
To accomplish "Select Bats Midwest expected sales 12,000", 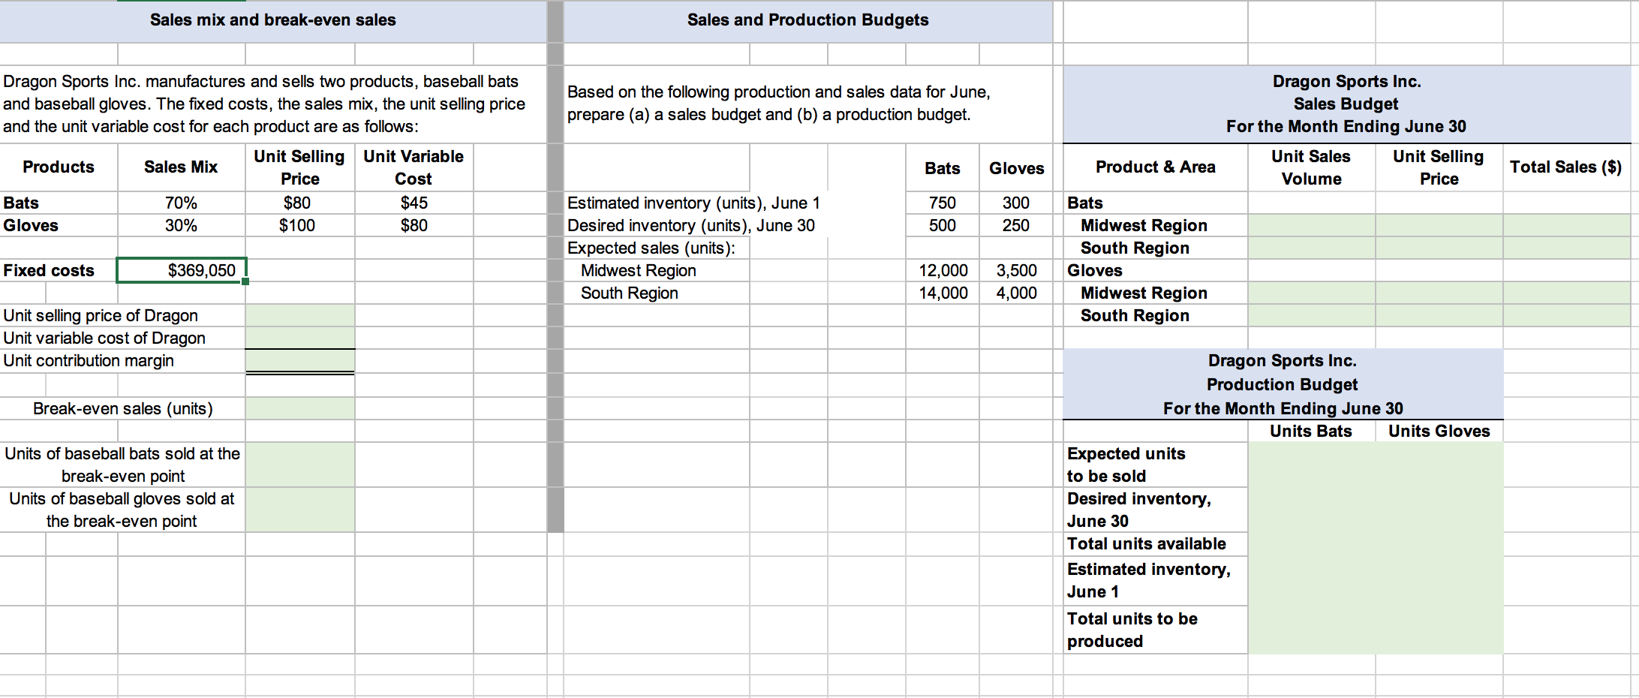I will coord(943,270).
